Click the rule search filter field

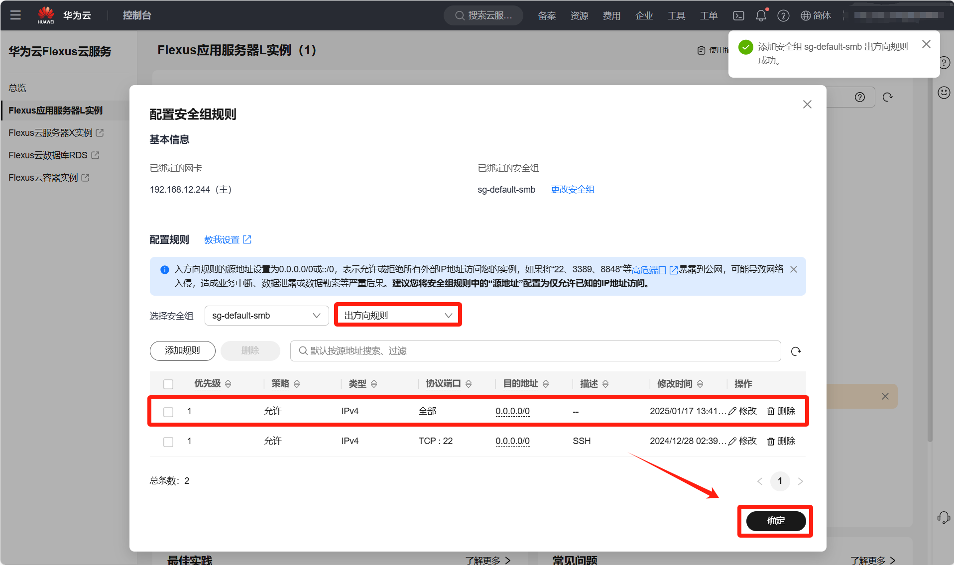click(x=535, y=351)
